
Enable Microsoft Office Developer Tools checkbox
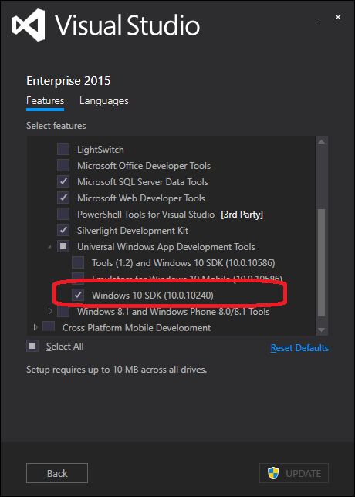coord(63,165)
